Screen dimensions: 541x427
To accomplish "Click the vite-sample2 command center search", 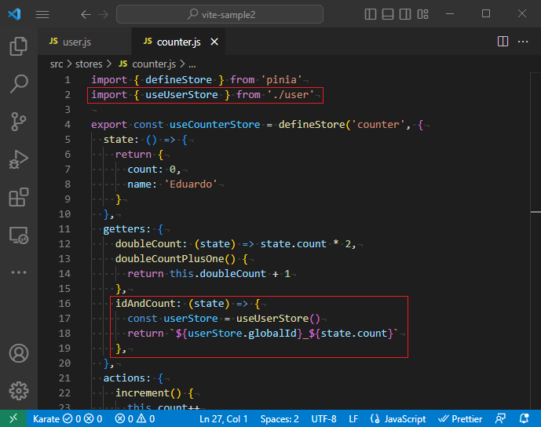I will point(220,14).
